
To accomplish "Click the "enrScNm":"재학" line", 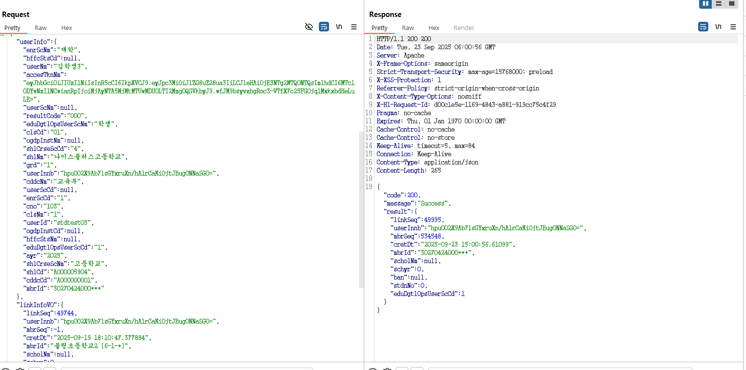I will tap(52, 50).
